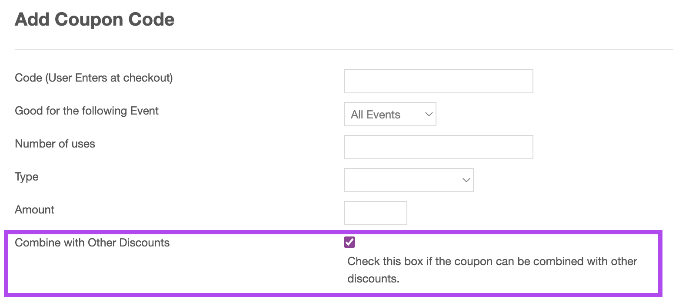The height and width of the screenshot is (302, 679).
Task: Click the Type field label
Action: click(27, 177)
